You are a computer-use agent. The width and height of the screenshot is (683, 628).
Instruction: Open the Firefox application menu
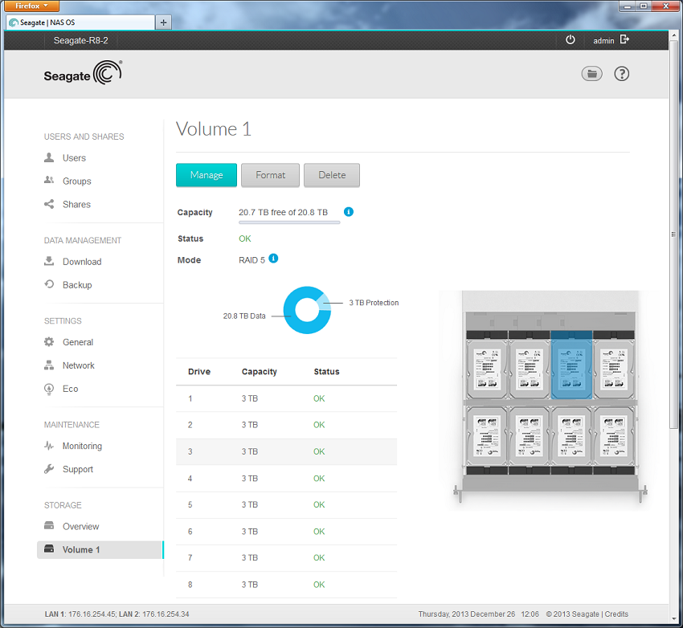[x=31, y=6]
